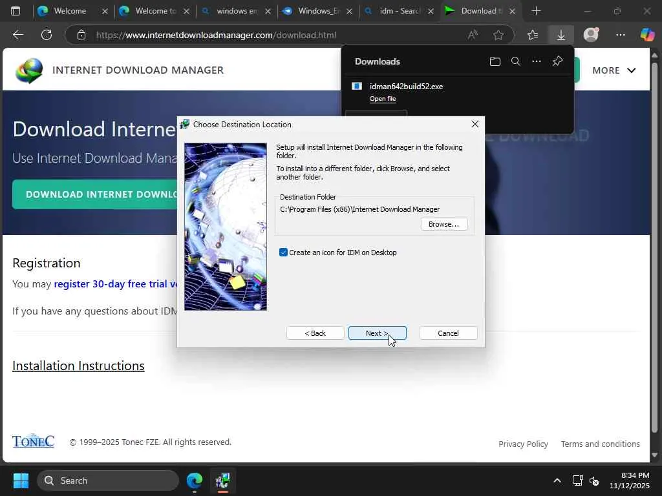Viewport: 662px width, 496px height.
Task: Open a new tab with plus
Action: [536, 11]
